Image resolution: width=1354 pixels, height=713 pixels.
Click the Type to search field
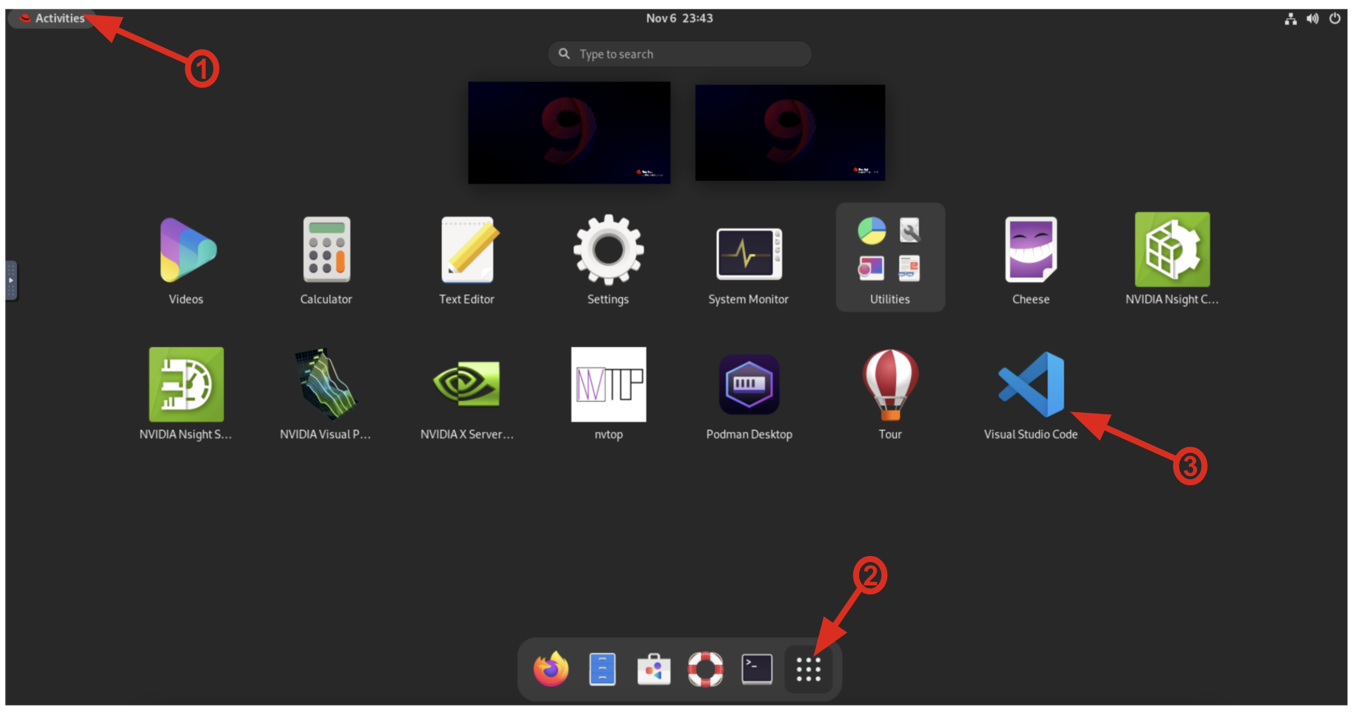pos(680,54)
